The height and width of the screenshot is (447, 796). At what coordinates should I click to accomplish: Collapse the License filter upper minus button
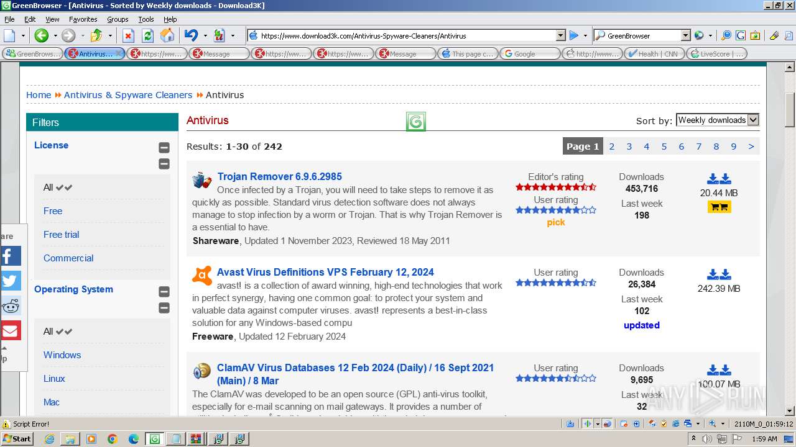point(164,148)
